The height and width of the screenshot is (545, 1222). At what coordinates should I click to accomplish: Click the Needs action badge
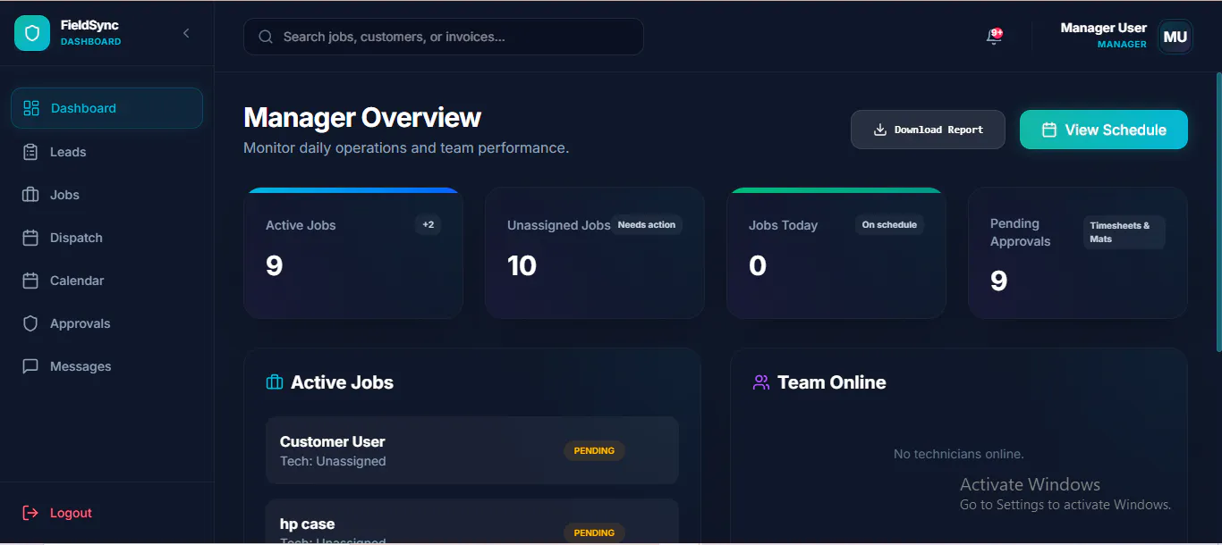pos(647,225)
